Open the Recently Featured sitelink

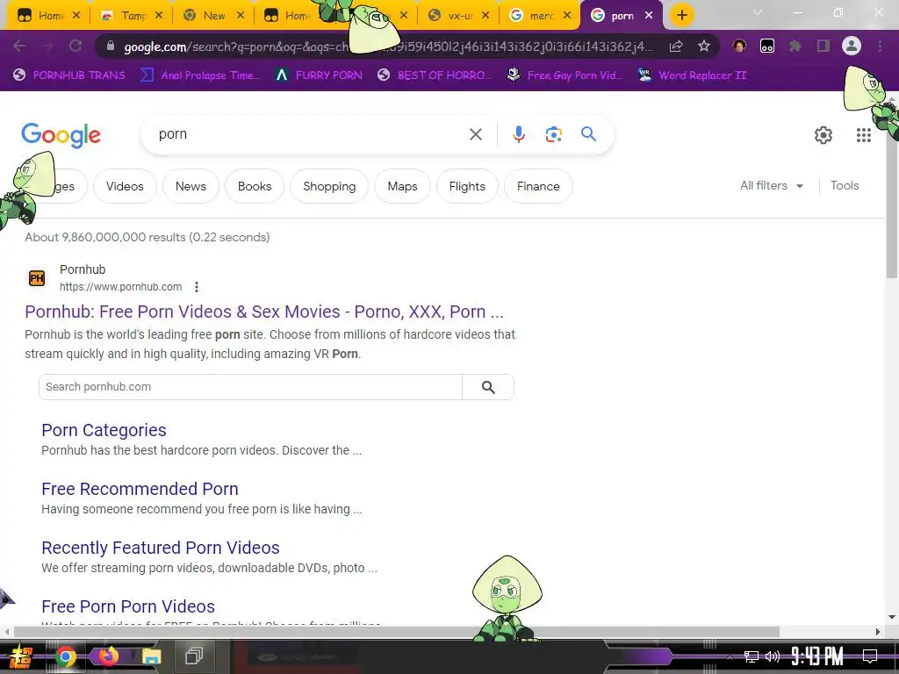point(161,548)
